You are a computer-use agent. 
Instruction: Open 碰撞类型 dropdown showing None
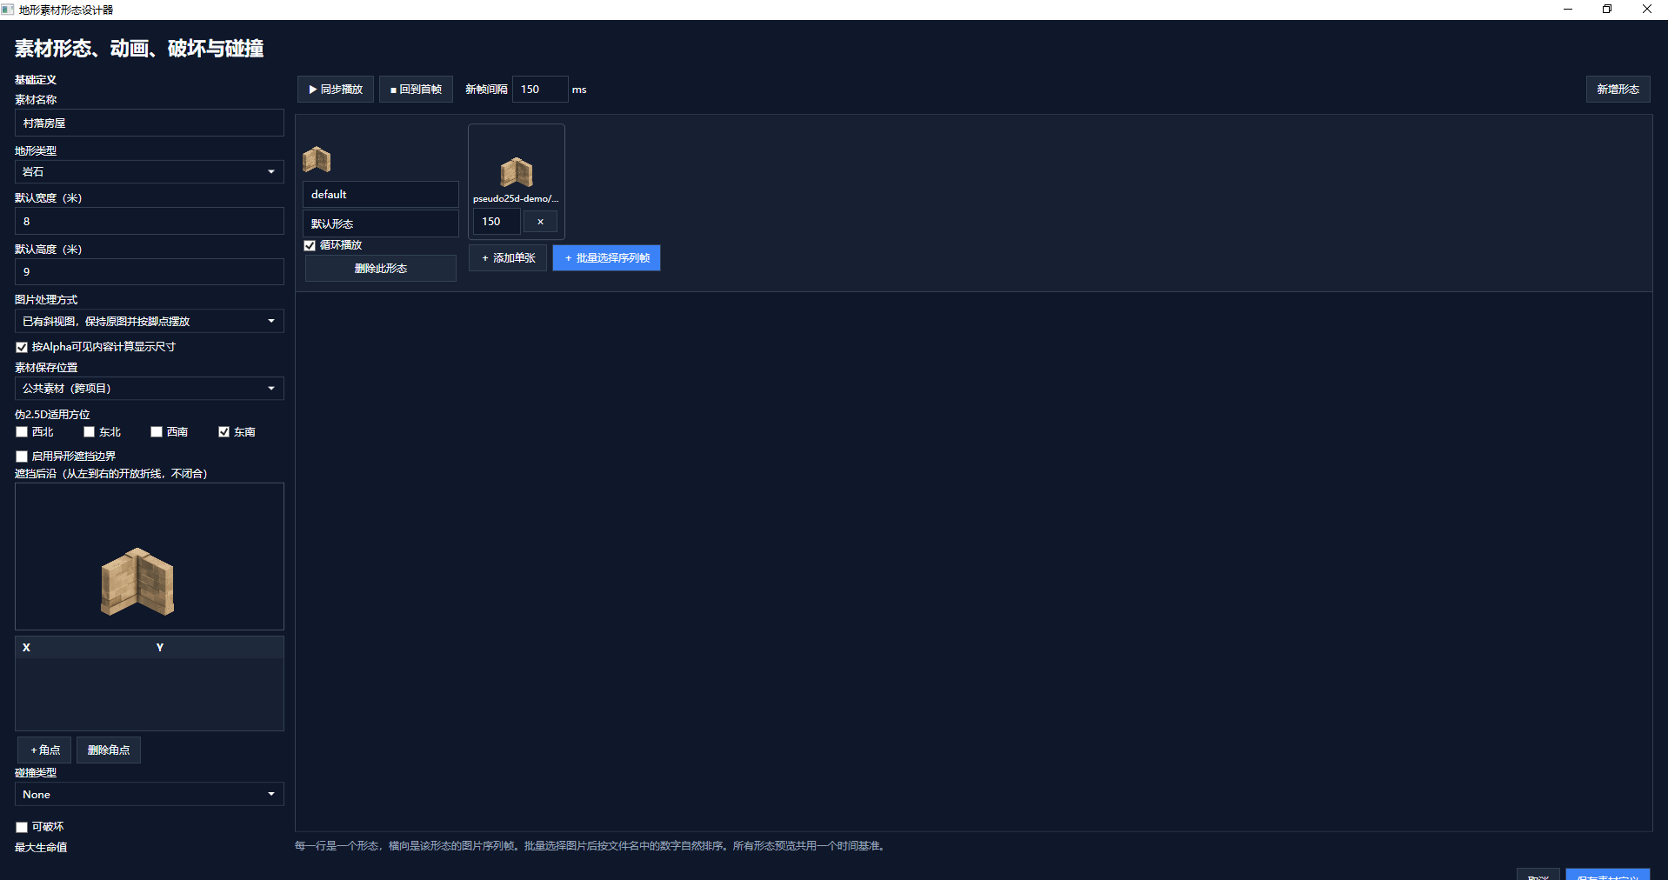coord(150,795)
